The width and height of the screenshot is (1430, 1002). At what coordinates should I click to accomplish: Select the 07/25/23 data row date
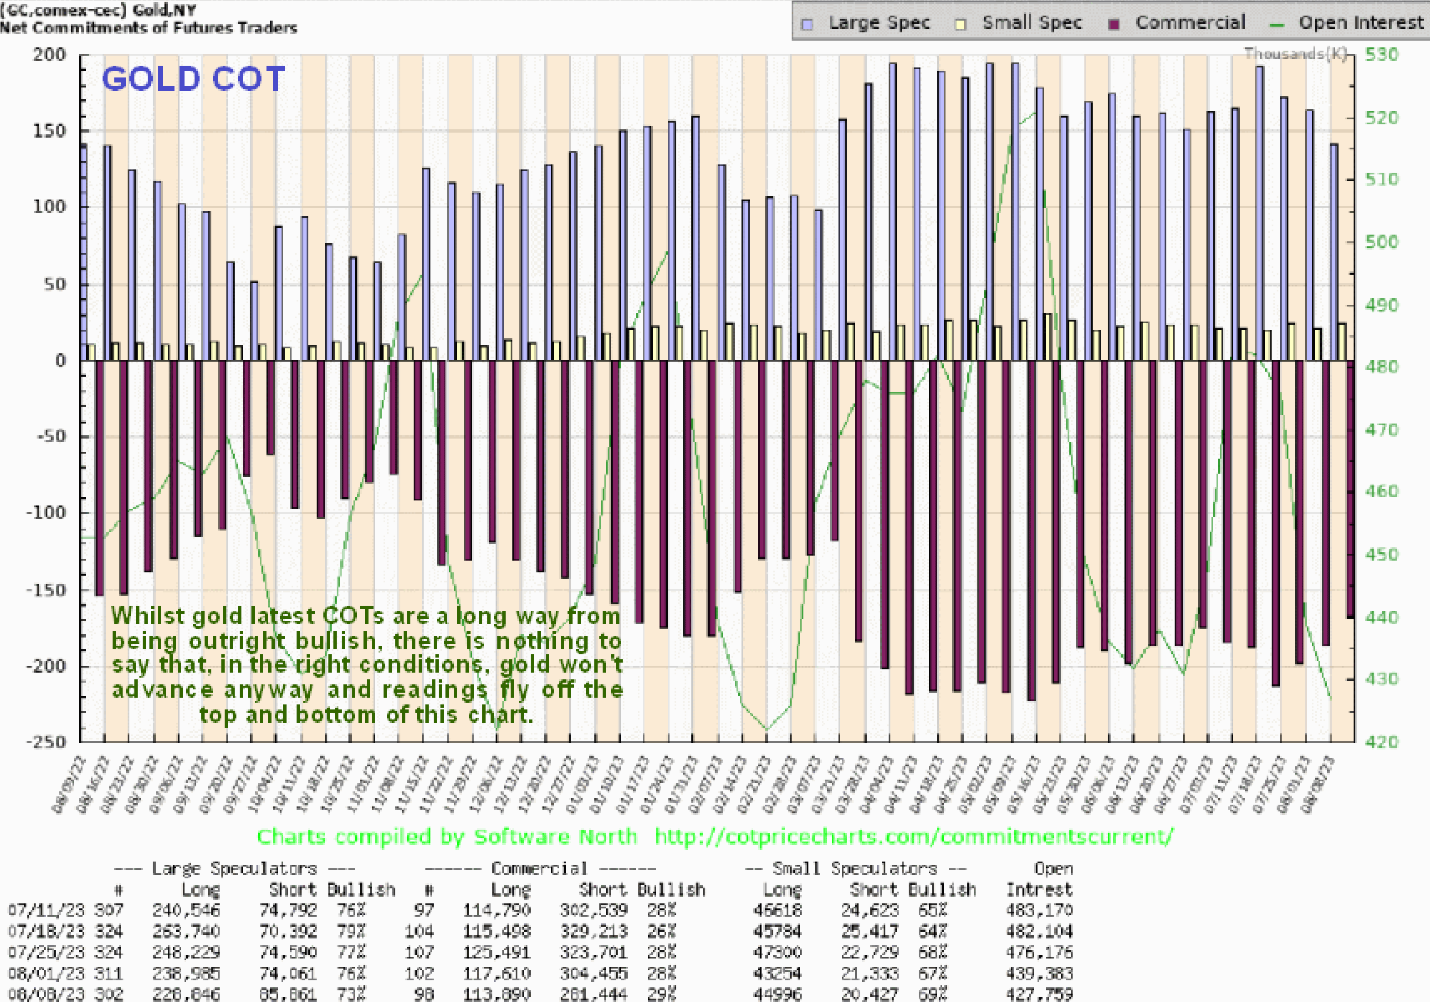point(46,952)
